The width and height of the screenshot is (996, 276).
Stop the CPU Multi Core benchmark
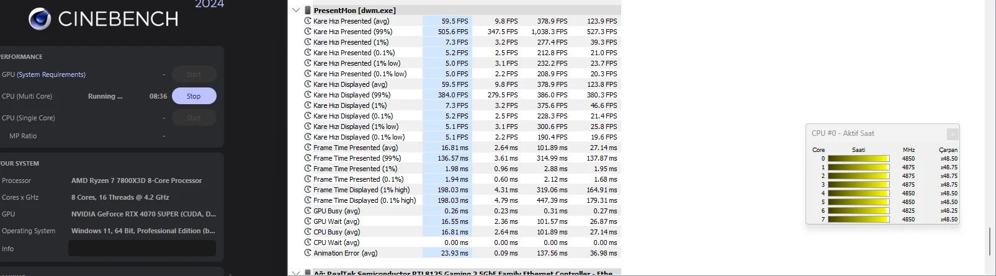[194, 96]
